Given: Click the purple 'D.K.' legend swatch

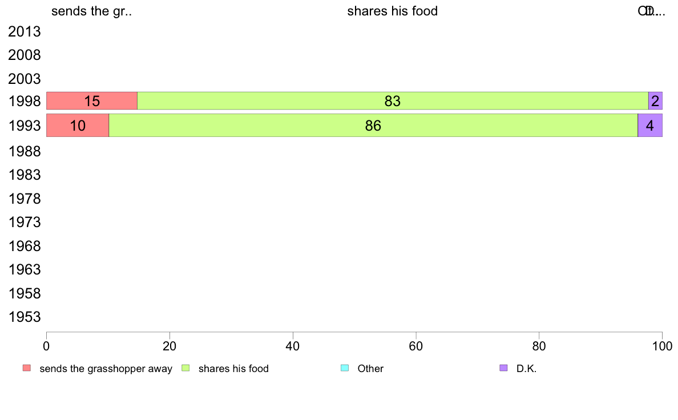Looking at the screenshot, I should click(x=503, y=368).
